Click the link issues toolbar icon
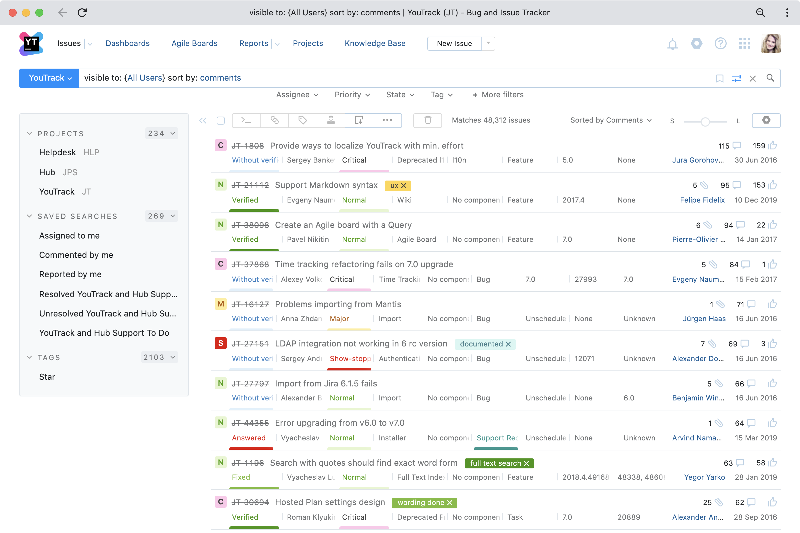This screenshot has width=800, height=533. (x=274, y=120)
